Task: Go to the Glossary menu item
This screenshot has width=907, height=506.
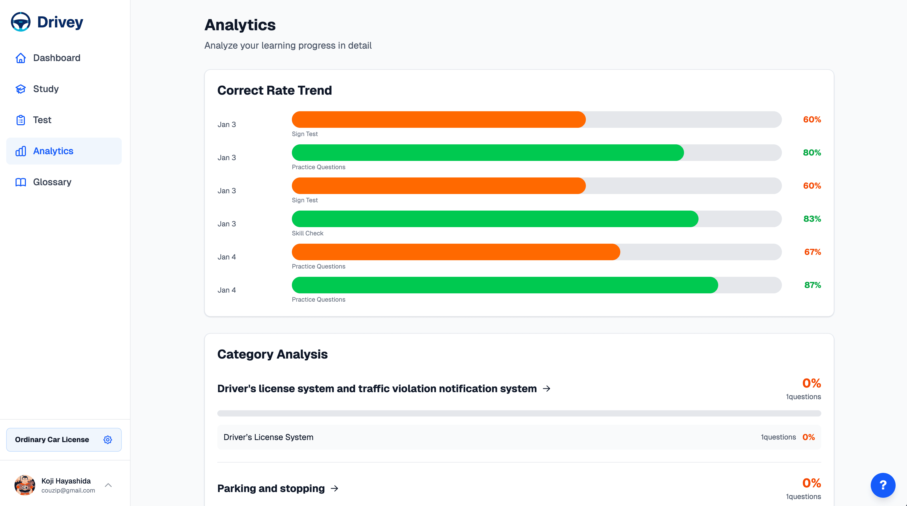Action: [x=52, y=182]
